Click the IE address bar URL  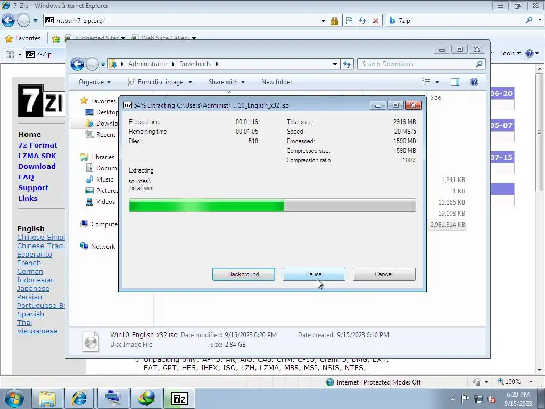(80, 21)
